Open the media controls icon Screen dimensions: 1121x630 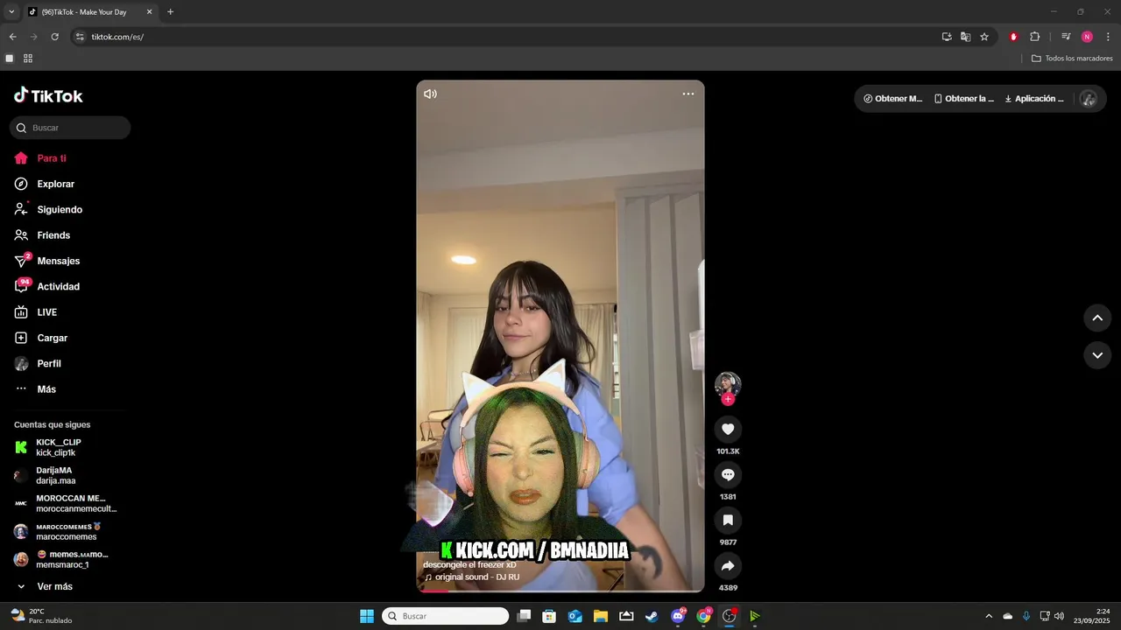click(1066, 37)
